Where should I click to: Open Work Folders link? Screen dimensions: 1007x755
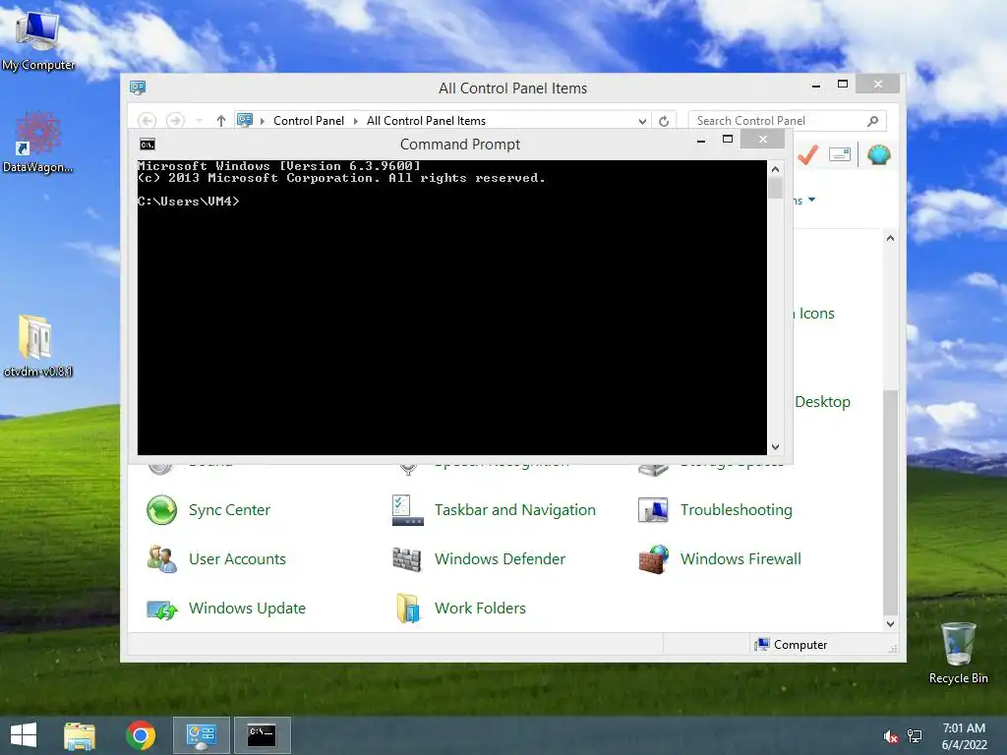[x=480, y=608]
